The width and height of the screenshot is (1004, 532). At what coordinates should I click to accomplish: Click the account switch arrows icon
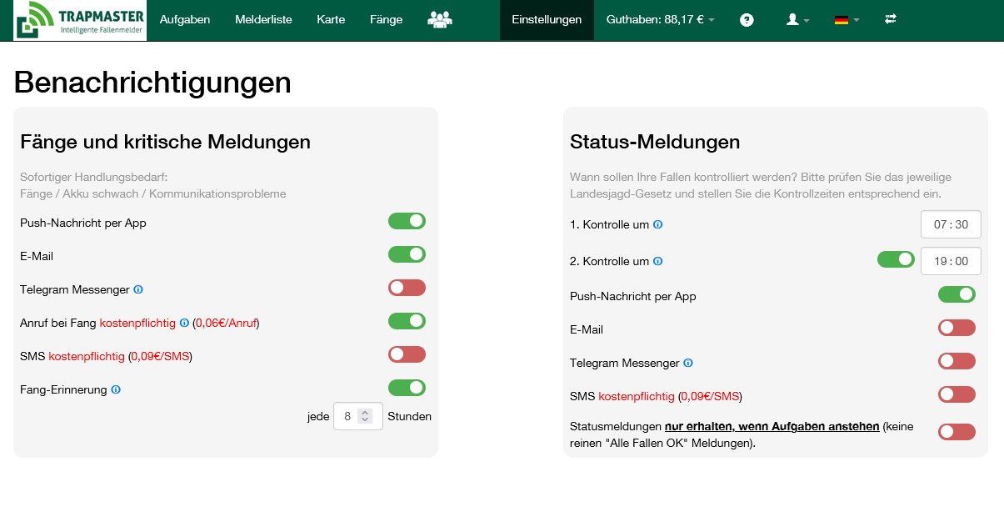[890, 18]
